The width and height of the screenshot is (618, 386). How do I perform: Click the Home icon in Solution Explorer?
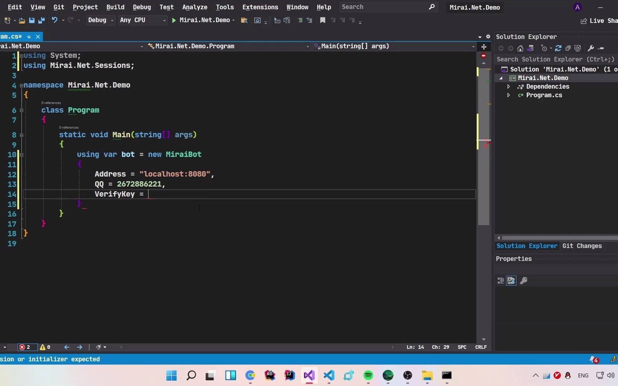click(x=520, y=48)
